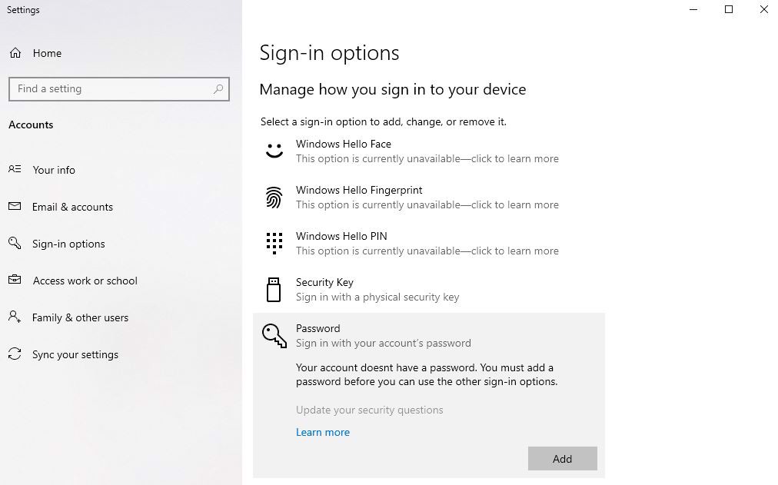Viewport: 778px width, 485px height.
Task: Collapse the Password option heading
Action: (318, 328)
